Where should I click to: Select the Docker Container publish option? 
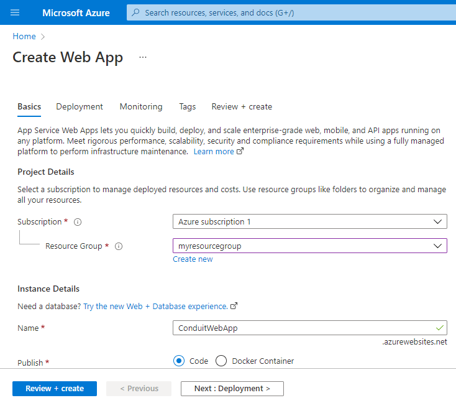(221, 361)
